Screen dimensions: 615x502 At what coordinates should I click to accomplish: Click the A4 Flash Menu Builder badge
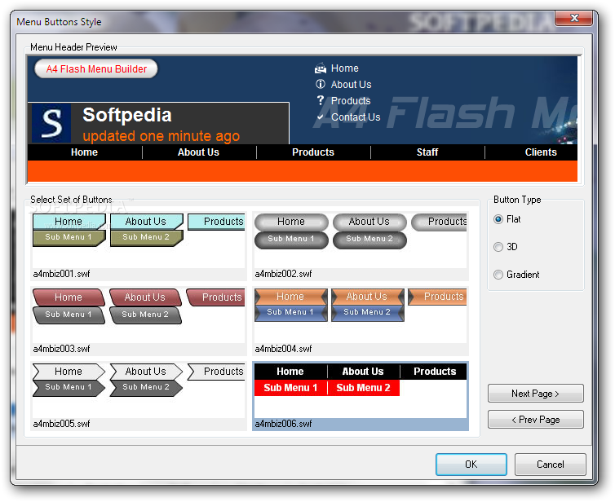tap(96, 69)
